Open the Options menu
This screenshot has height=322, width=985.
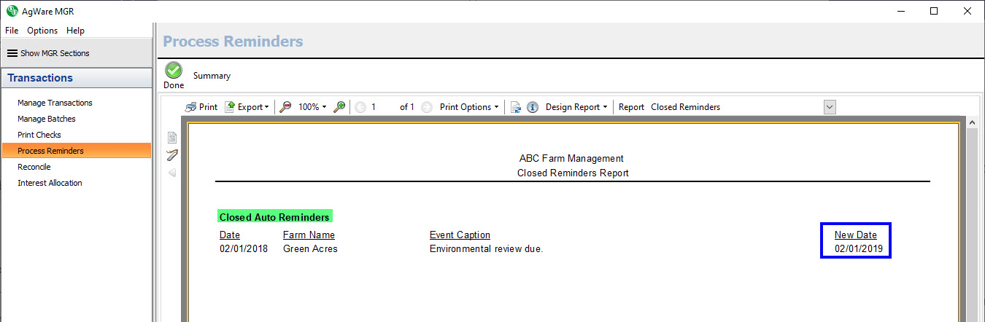(x=42, y=31)
